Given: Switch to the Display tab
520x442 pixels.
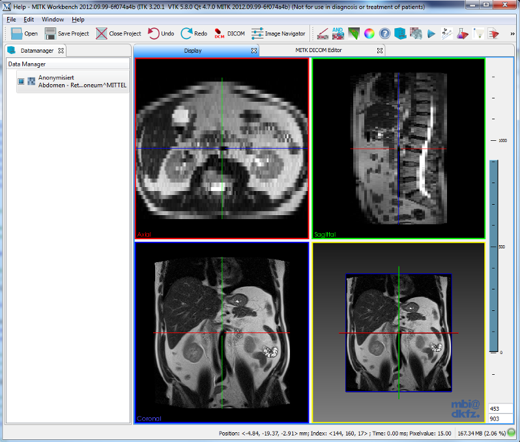Looking at the screenshot, I should point(193,50).
